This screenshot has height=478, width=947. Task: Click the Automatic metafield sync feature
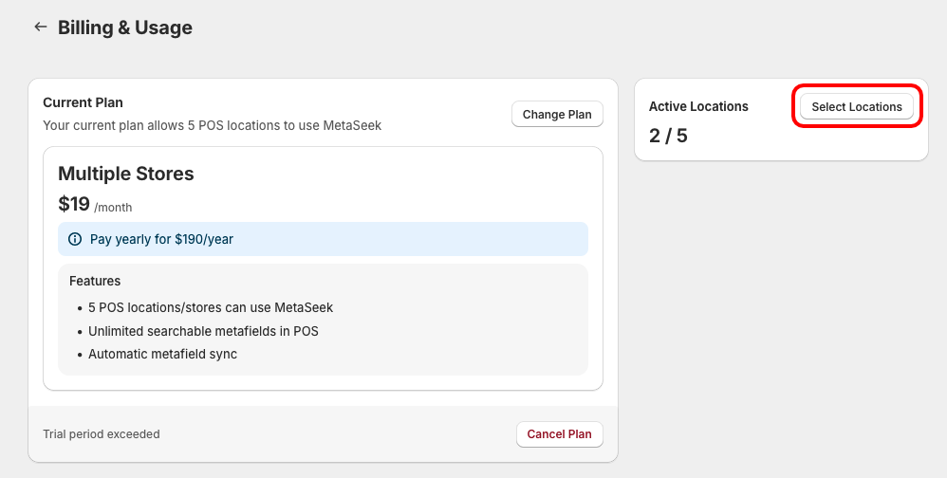point(162,354)
